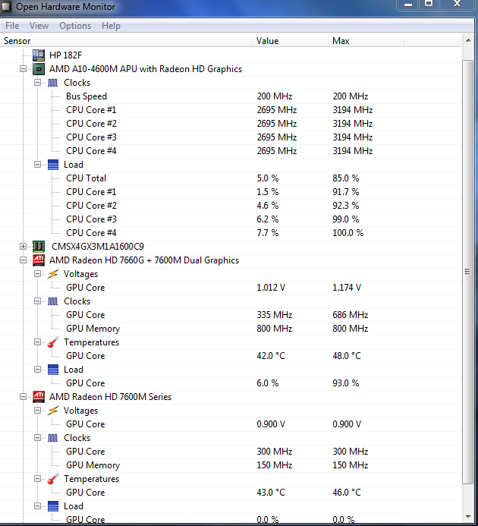Select GPU Core clock row showing 335 MHz

[231, 315]
